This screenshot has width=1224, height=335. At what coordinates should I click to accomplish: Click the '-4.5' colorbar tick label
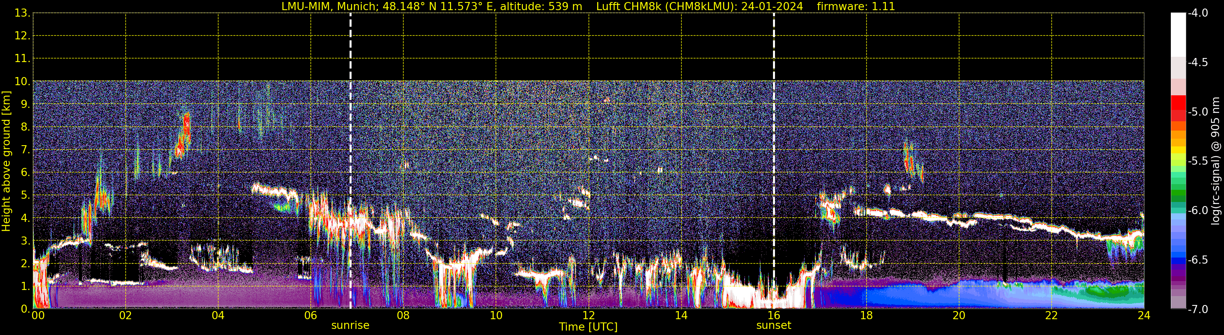click(1198, 62)
